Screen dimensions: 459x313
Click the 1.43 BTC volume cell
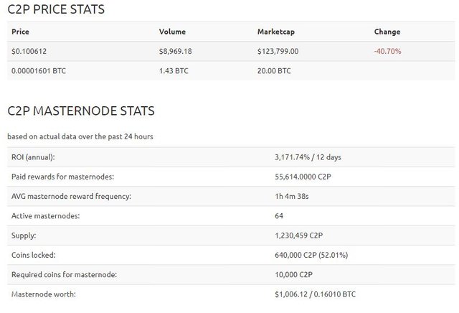tap(174, 71)
